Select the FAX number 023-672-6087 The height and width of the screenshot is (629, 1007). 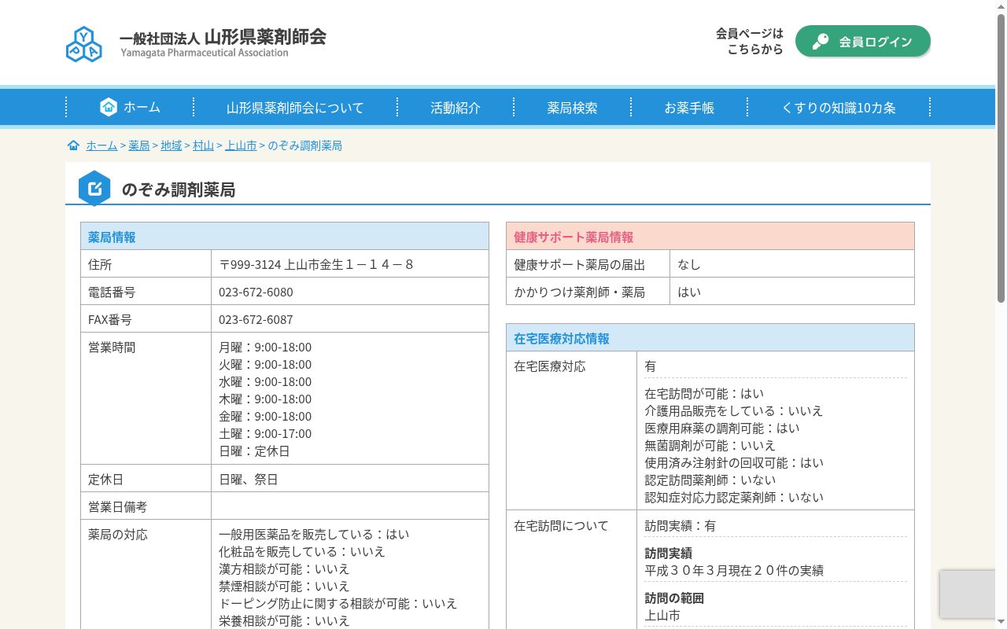[256, 319]
